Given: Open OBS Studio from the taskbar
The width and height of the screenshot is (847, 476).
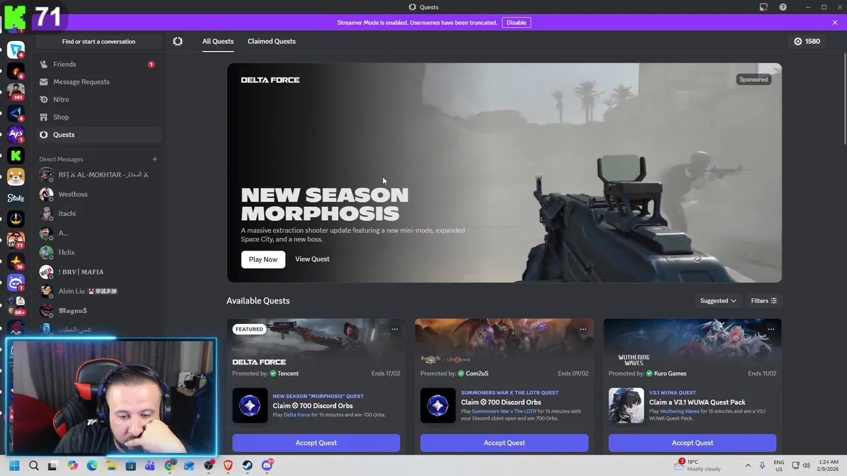Looking at the screenshot, I should (208, 465).
